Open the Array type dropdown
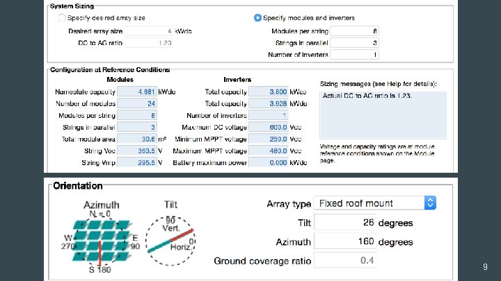 (375, 203)
